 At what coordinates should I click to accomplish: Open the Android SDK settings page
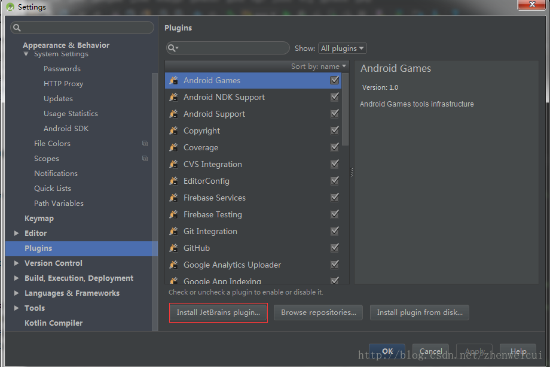click(66, 129)
